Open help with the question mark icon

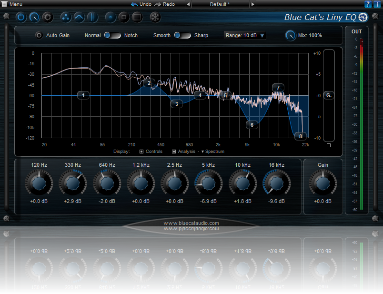(368, 4)
